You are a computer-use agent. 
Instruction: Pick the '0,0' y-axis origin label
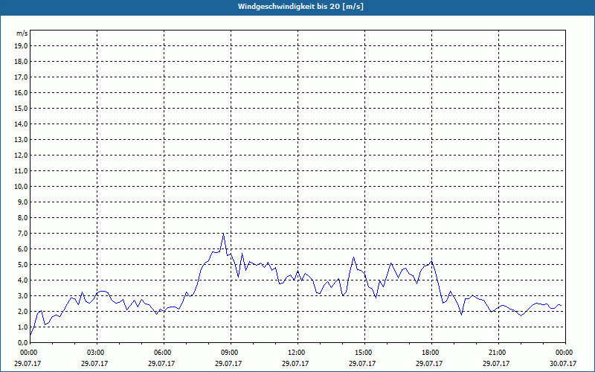pyautogui.click(x=22, y=343)
